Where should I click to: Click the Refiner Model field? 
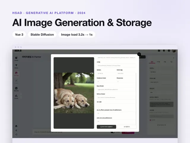click(116, 97)
